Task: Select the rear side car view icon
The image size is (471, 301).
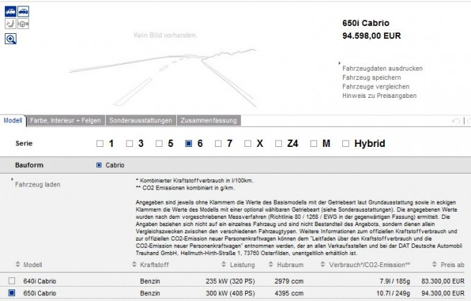Action: [23, 12]
